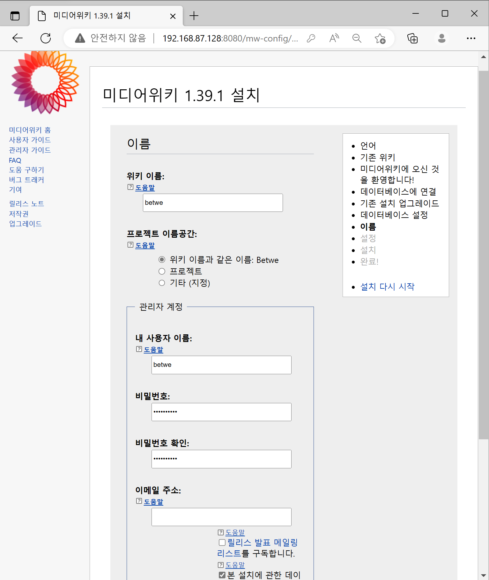Screen dimensions: 489x580
Task: Click the help icon beside 이메일 주소 도움말
Action: coord(139,501)
